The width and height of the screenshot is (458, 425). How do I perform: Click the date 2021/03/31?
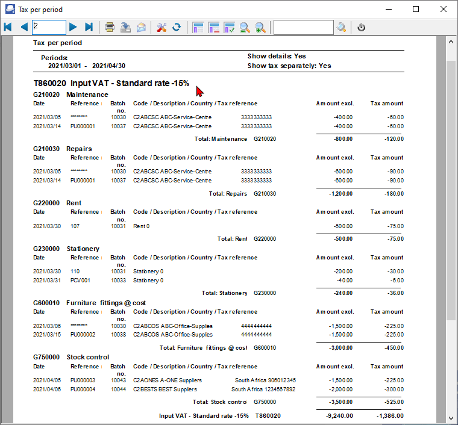(x=47, y=281)
